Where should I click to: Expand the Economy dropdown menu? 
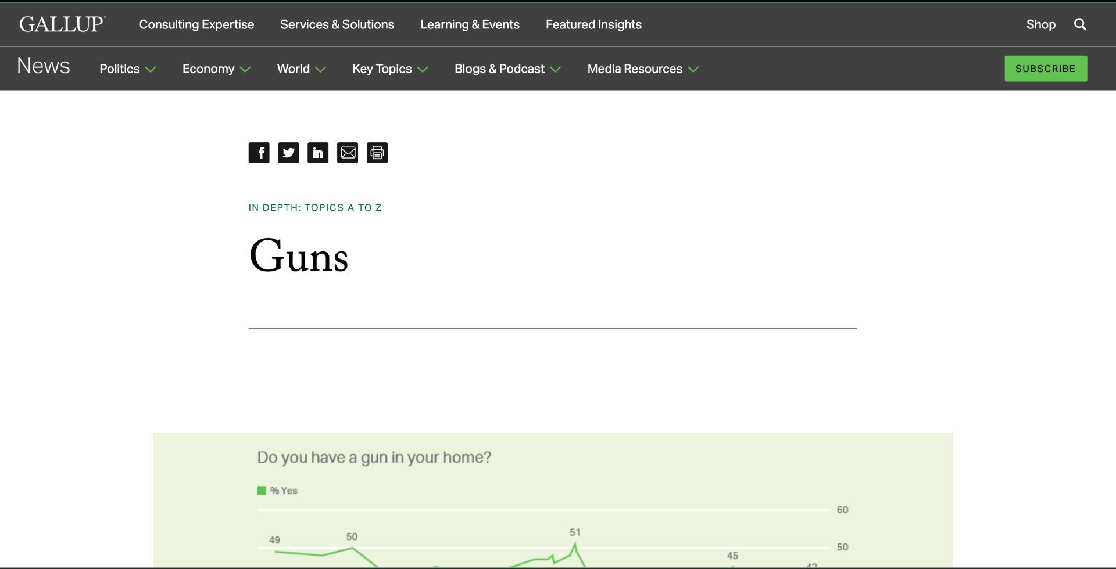tap(216, 69)
